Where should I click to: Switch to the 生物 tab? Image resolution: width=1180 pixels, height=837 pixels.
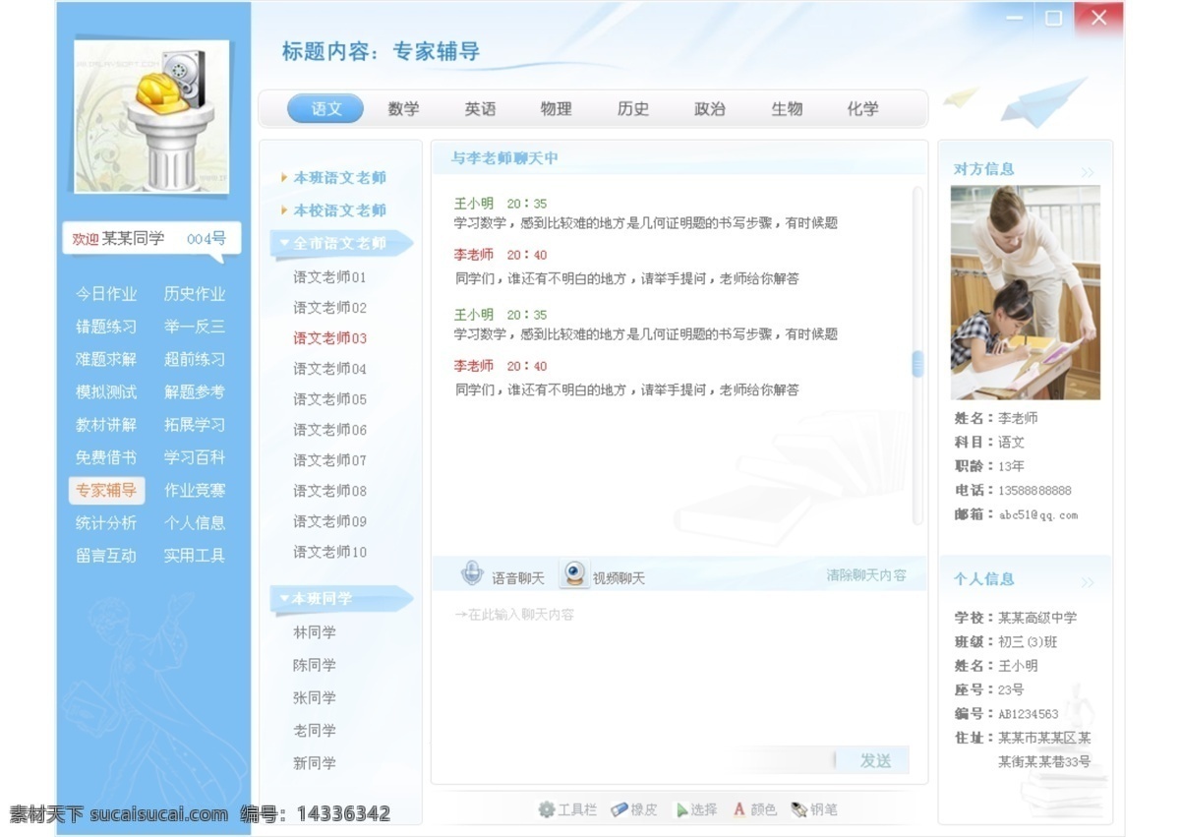coord(787,109)
